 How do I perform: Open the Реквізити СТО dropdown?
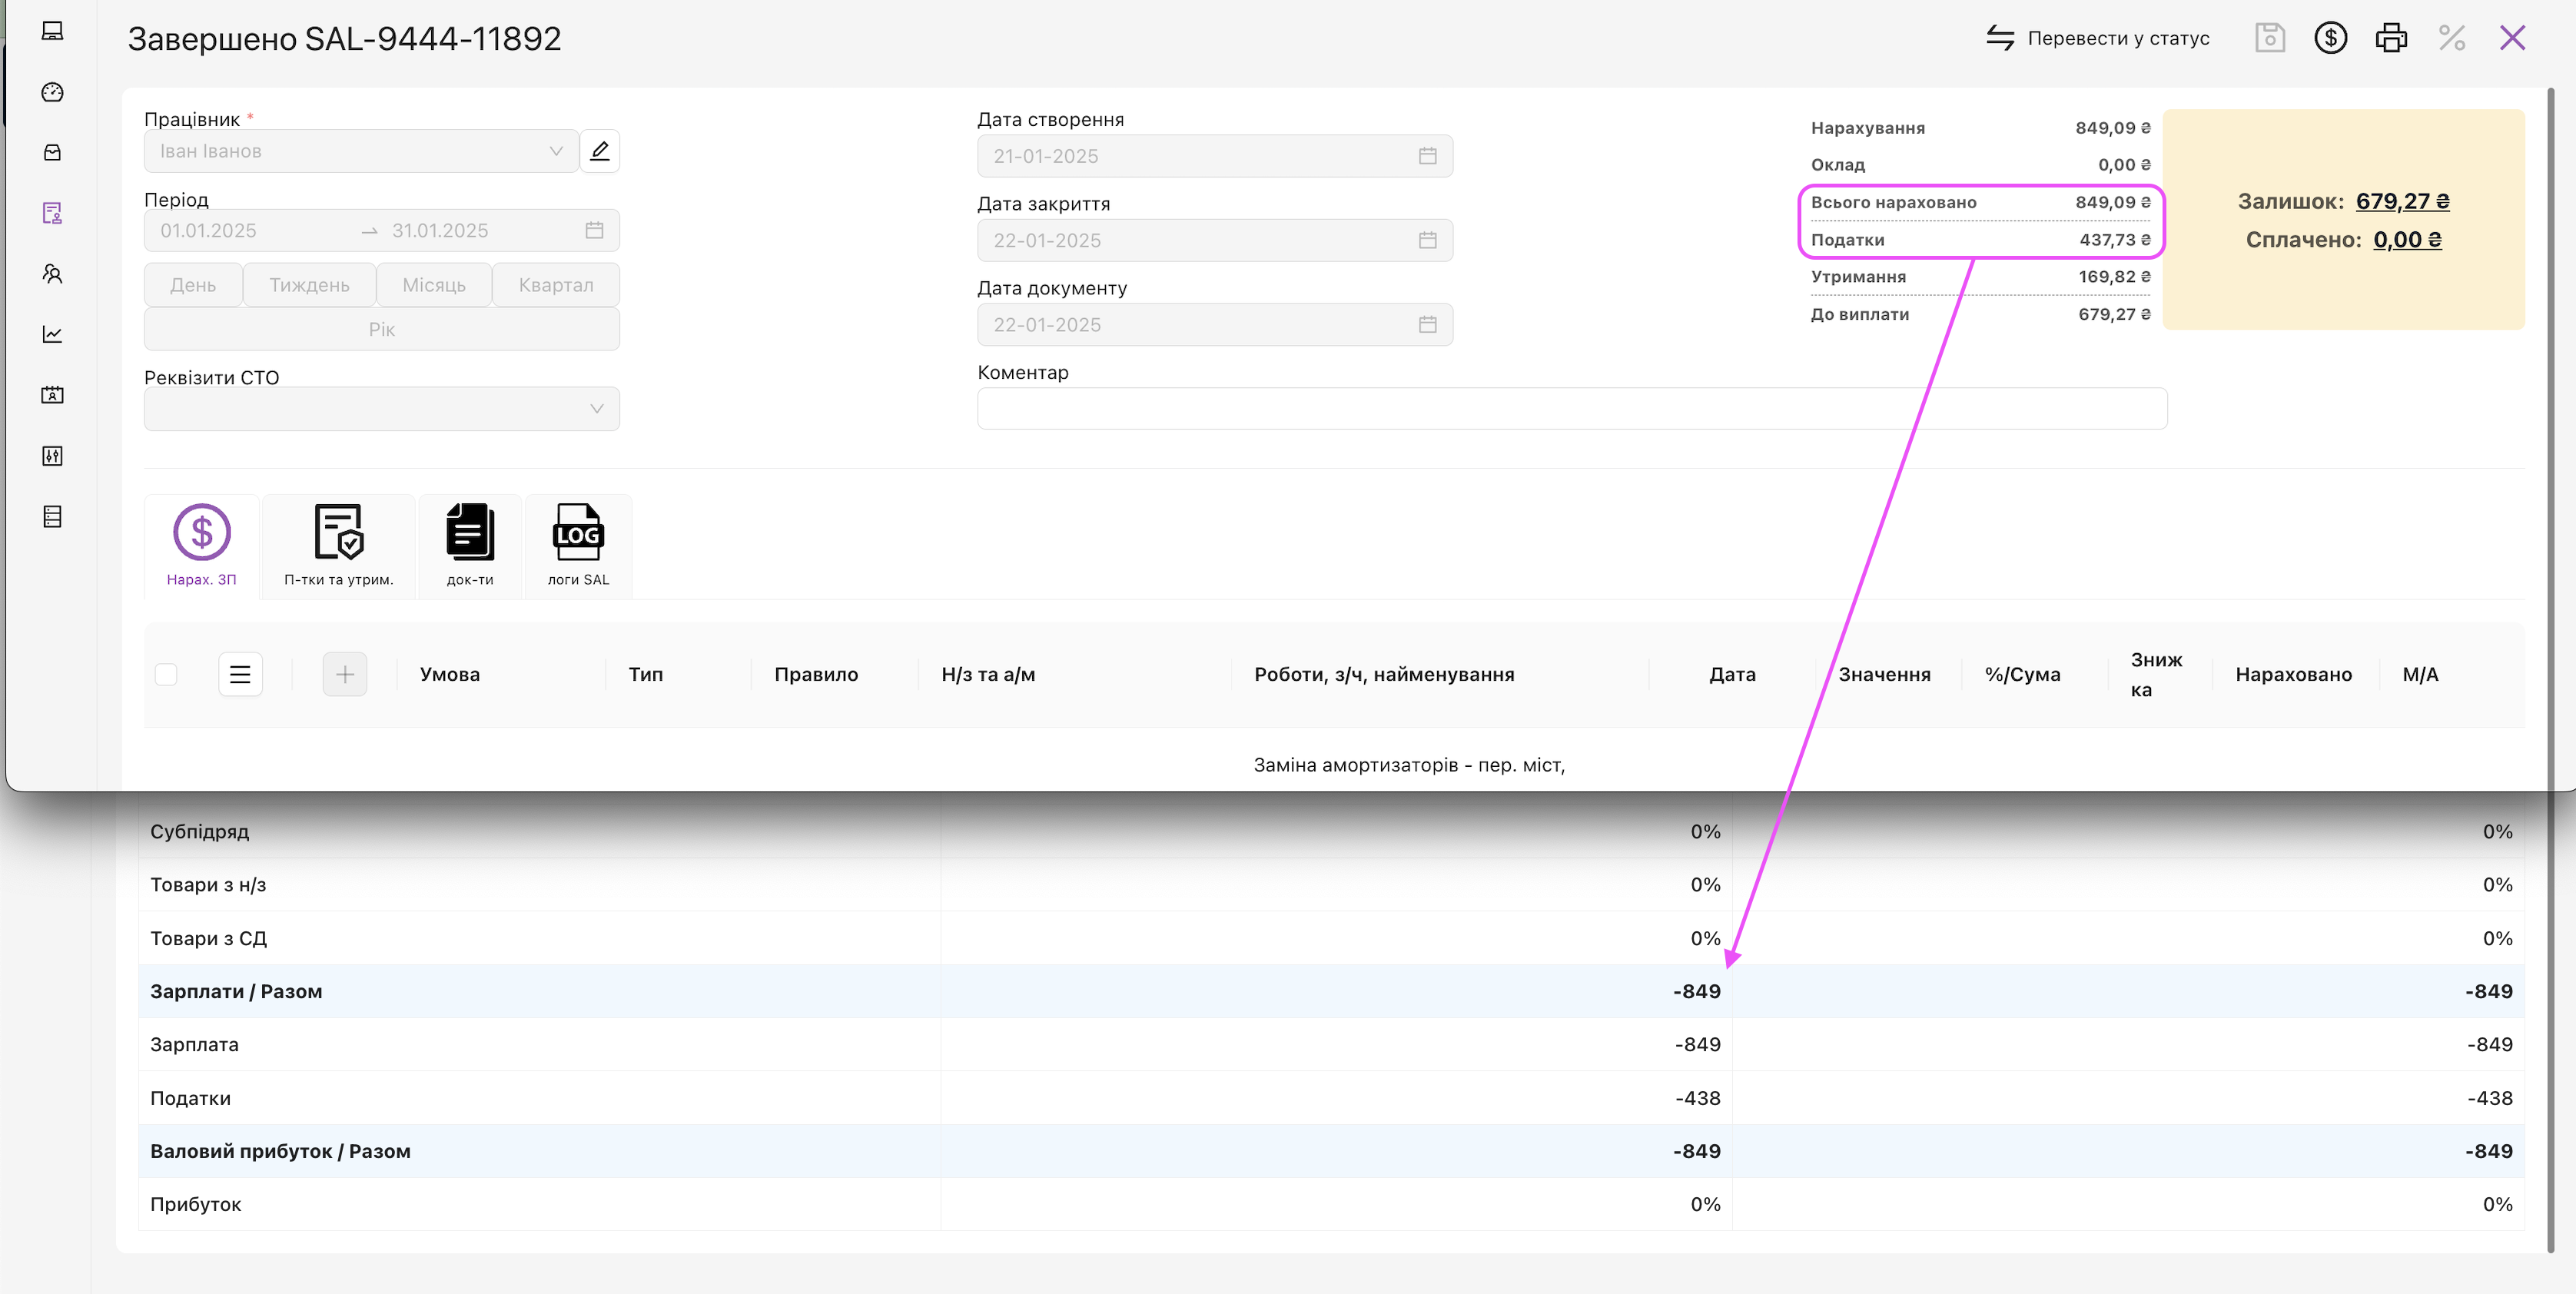pyautogui.click(x=381, y=409)
